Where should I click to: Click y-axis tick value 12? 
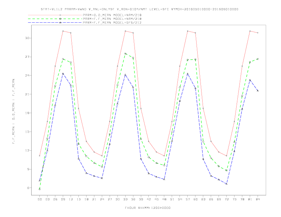(27, 150)
